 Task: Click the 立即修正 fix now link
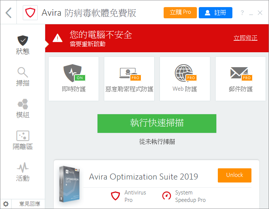click(x=245, y=38)
